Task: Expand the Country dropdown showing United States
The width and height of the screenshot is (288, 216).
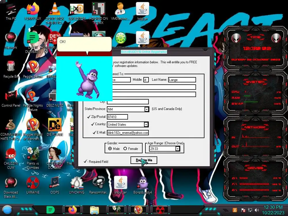Action: pos(146,125)
